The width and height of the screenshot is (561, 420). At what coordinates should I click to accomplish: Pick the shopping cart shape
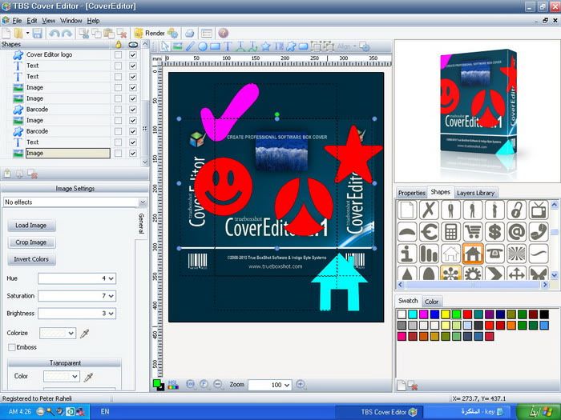pos(473,232)
